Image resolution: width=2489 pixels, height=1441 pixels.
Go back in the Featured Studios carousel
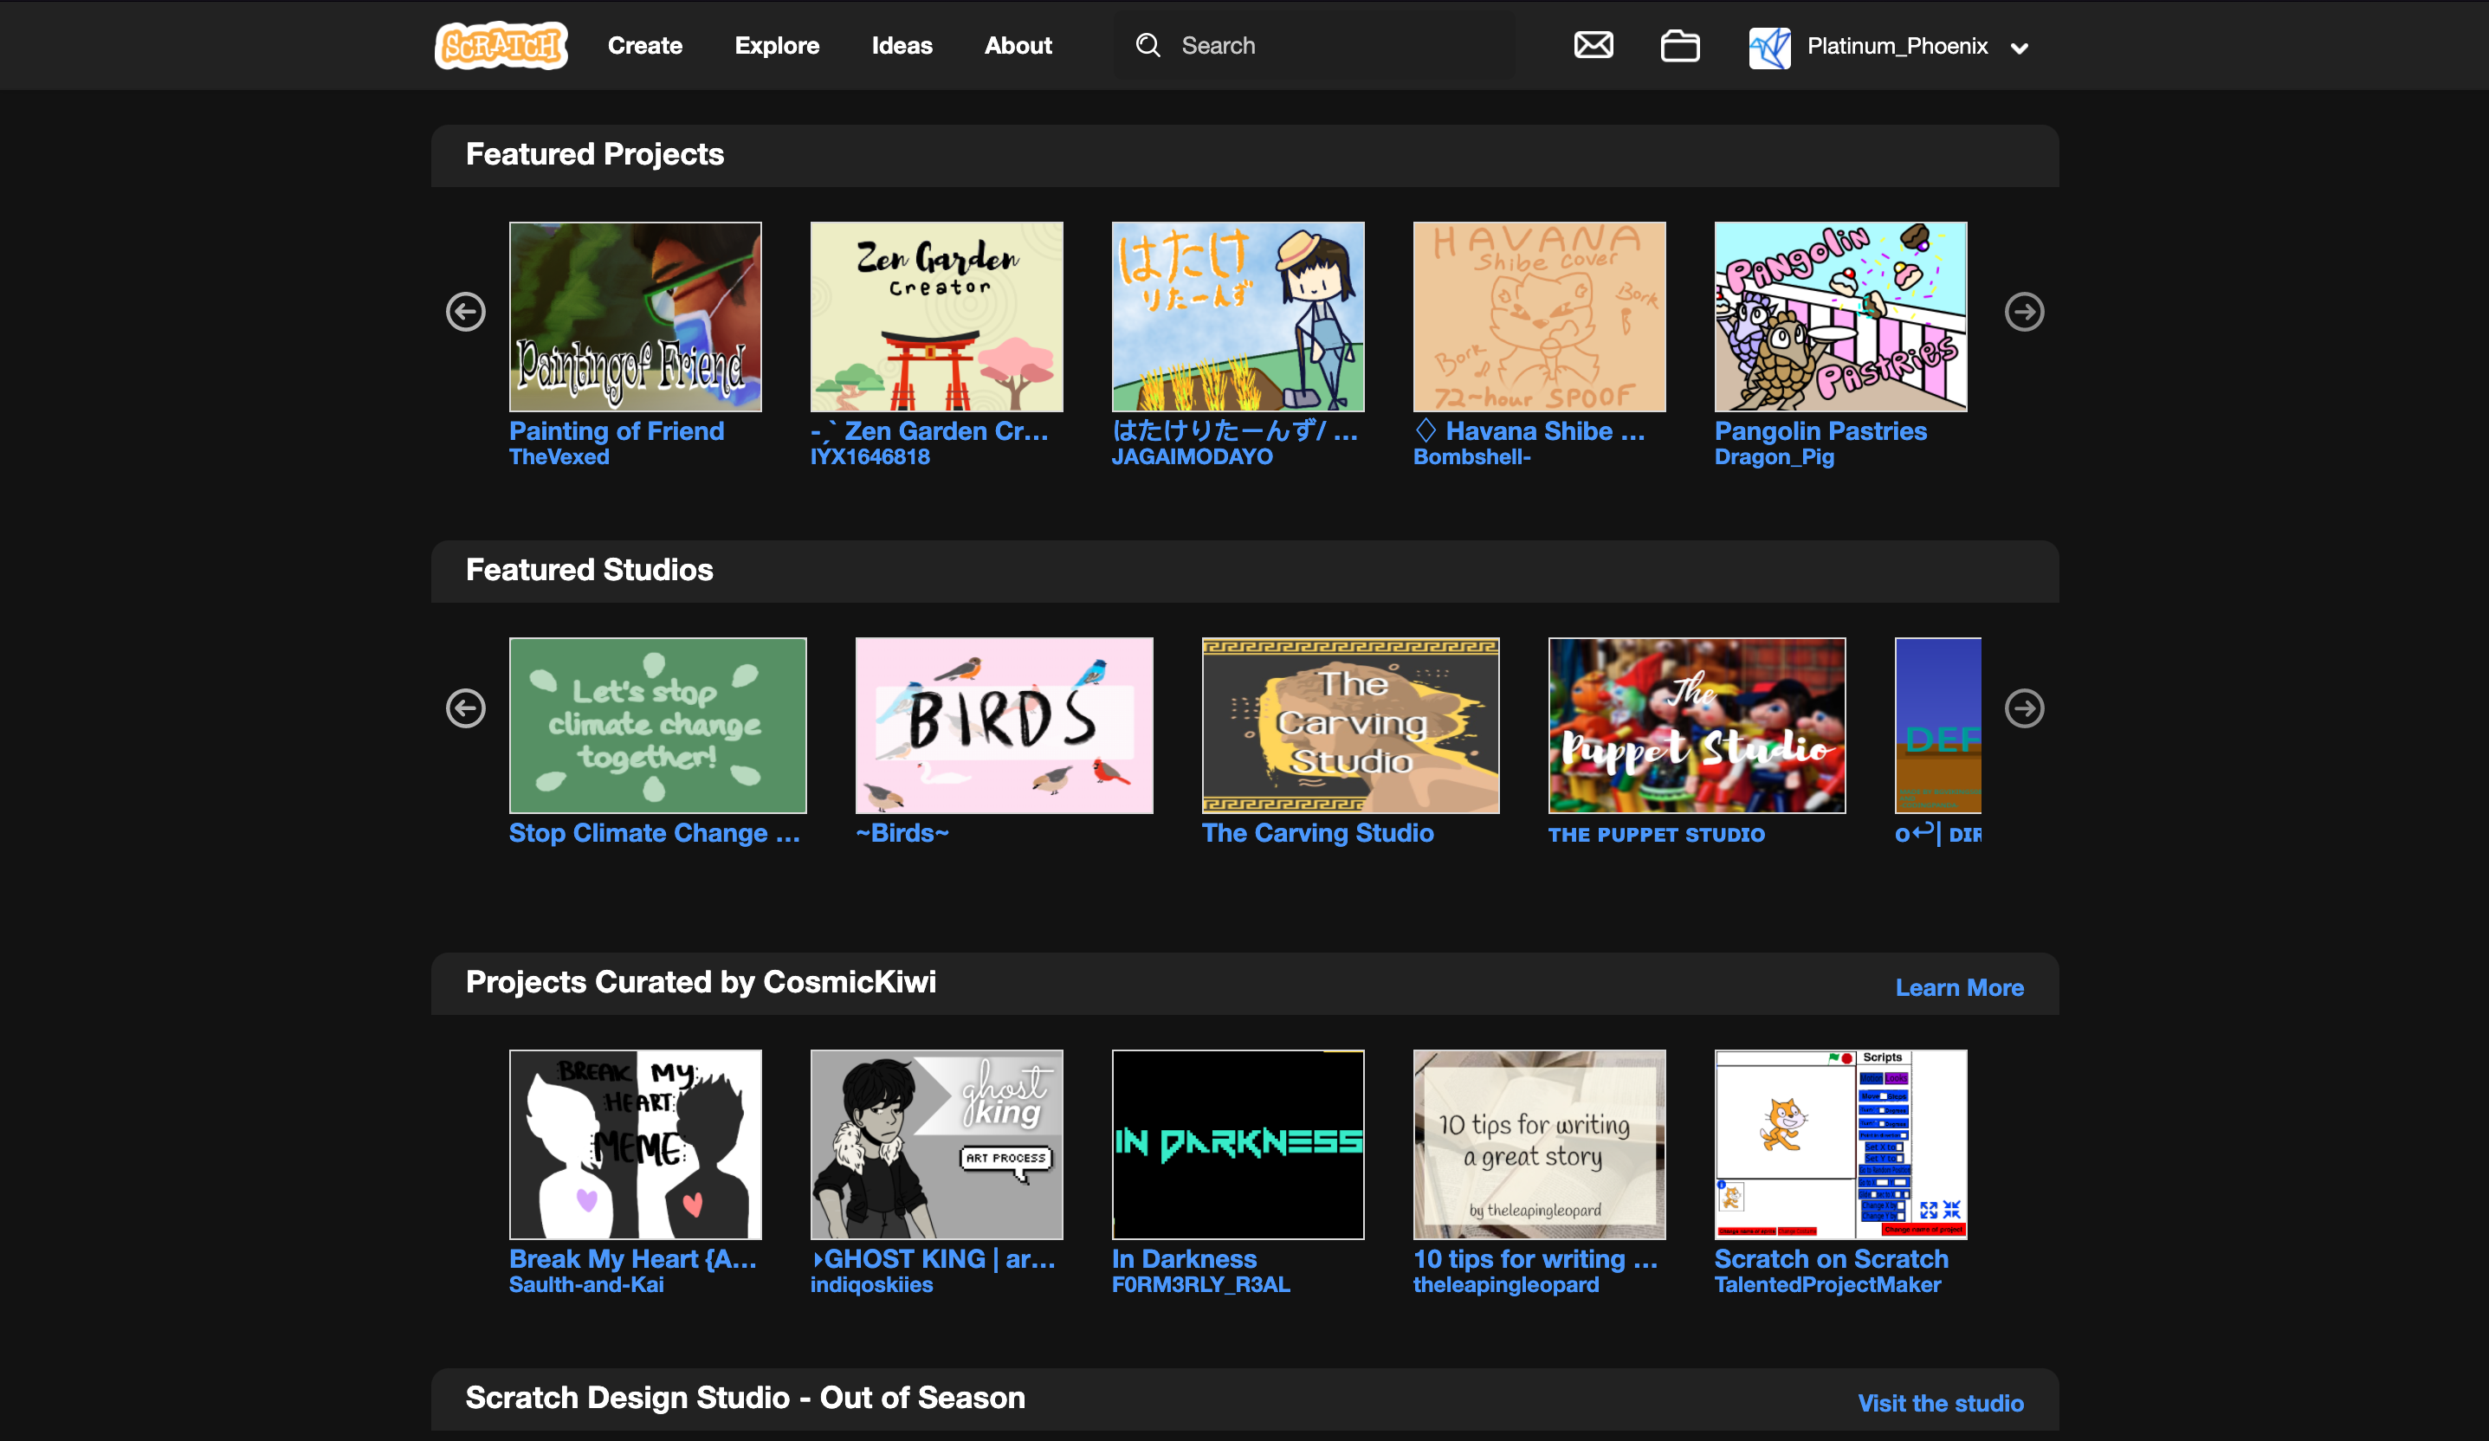[x=465, y=708]
